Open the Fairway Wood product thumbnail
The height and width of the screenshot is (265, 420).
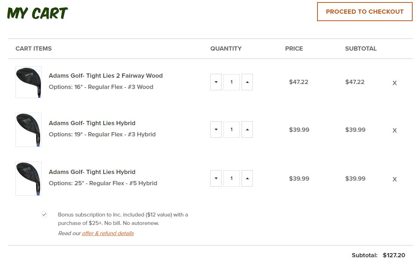28,82
